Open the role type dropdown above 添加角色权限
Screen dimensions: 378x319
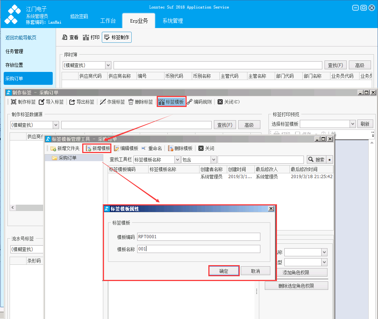pyautogui.click(x=324, y=262)
